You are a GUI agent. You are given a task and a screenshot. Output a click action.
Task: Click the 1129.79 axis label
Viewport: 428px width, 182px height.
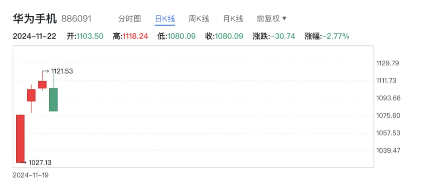point(388,63)
